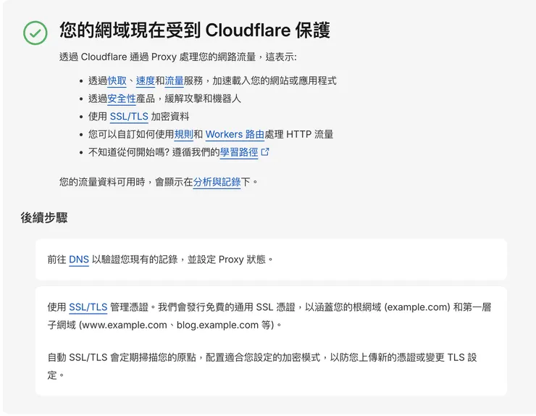This screenshot has height=416, width=536.
Task: Follow the 學習路徑 link
Action: click(239, 152)
